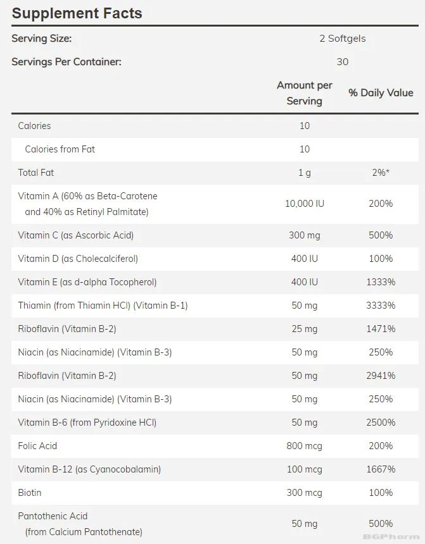Image resolution: width=425 pixels, height=544 pixels.
Task: Select the Servings Per Container label
Action: [66, 62]
